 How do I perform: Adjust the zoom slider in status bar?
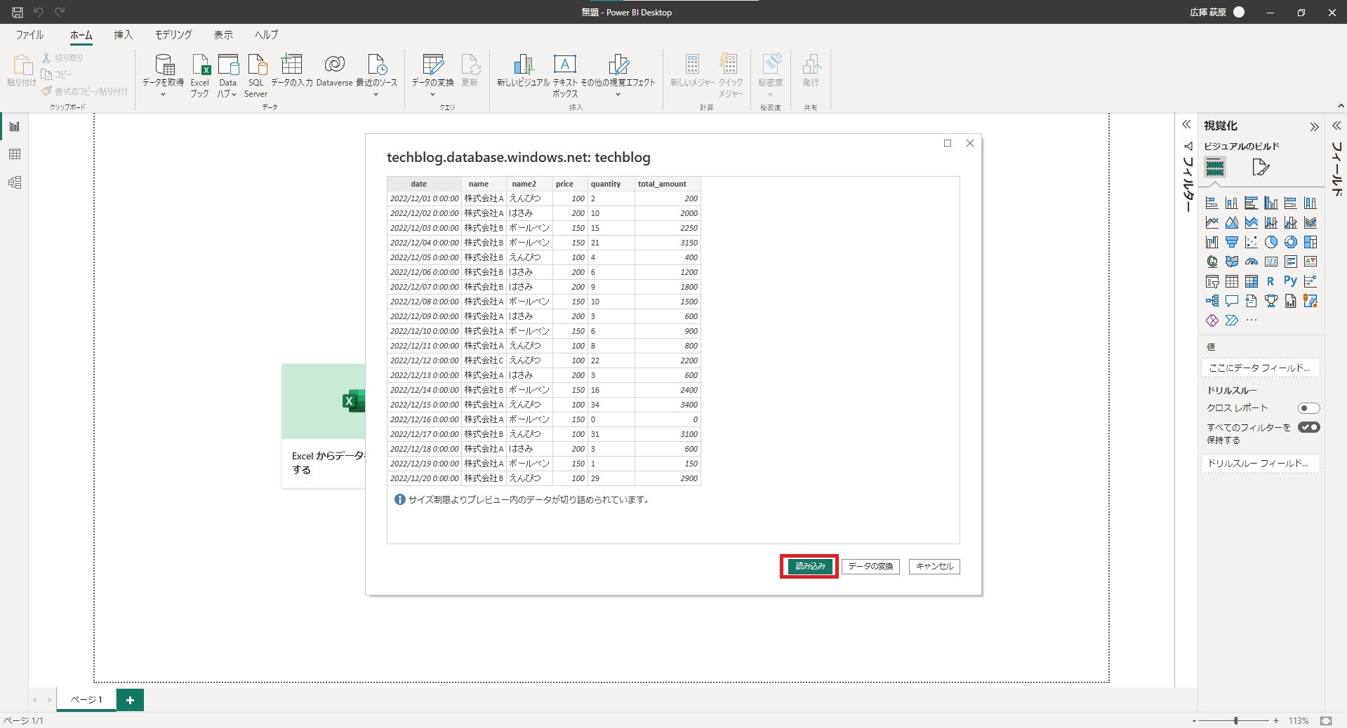(x=1235, y=720)
